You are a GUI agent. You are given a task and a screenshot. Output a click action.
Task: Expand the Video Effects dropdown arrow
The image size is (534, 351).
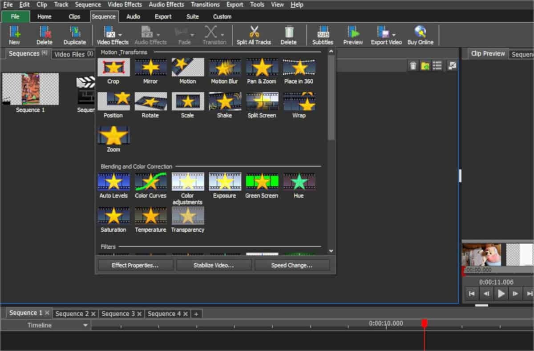pyautogui.click(x=121, y=35)
